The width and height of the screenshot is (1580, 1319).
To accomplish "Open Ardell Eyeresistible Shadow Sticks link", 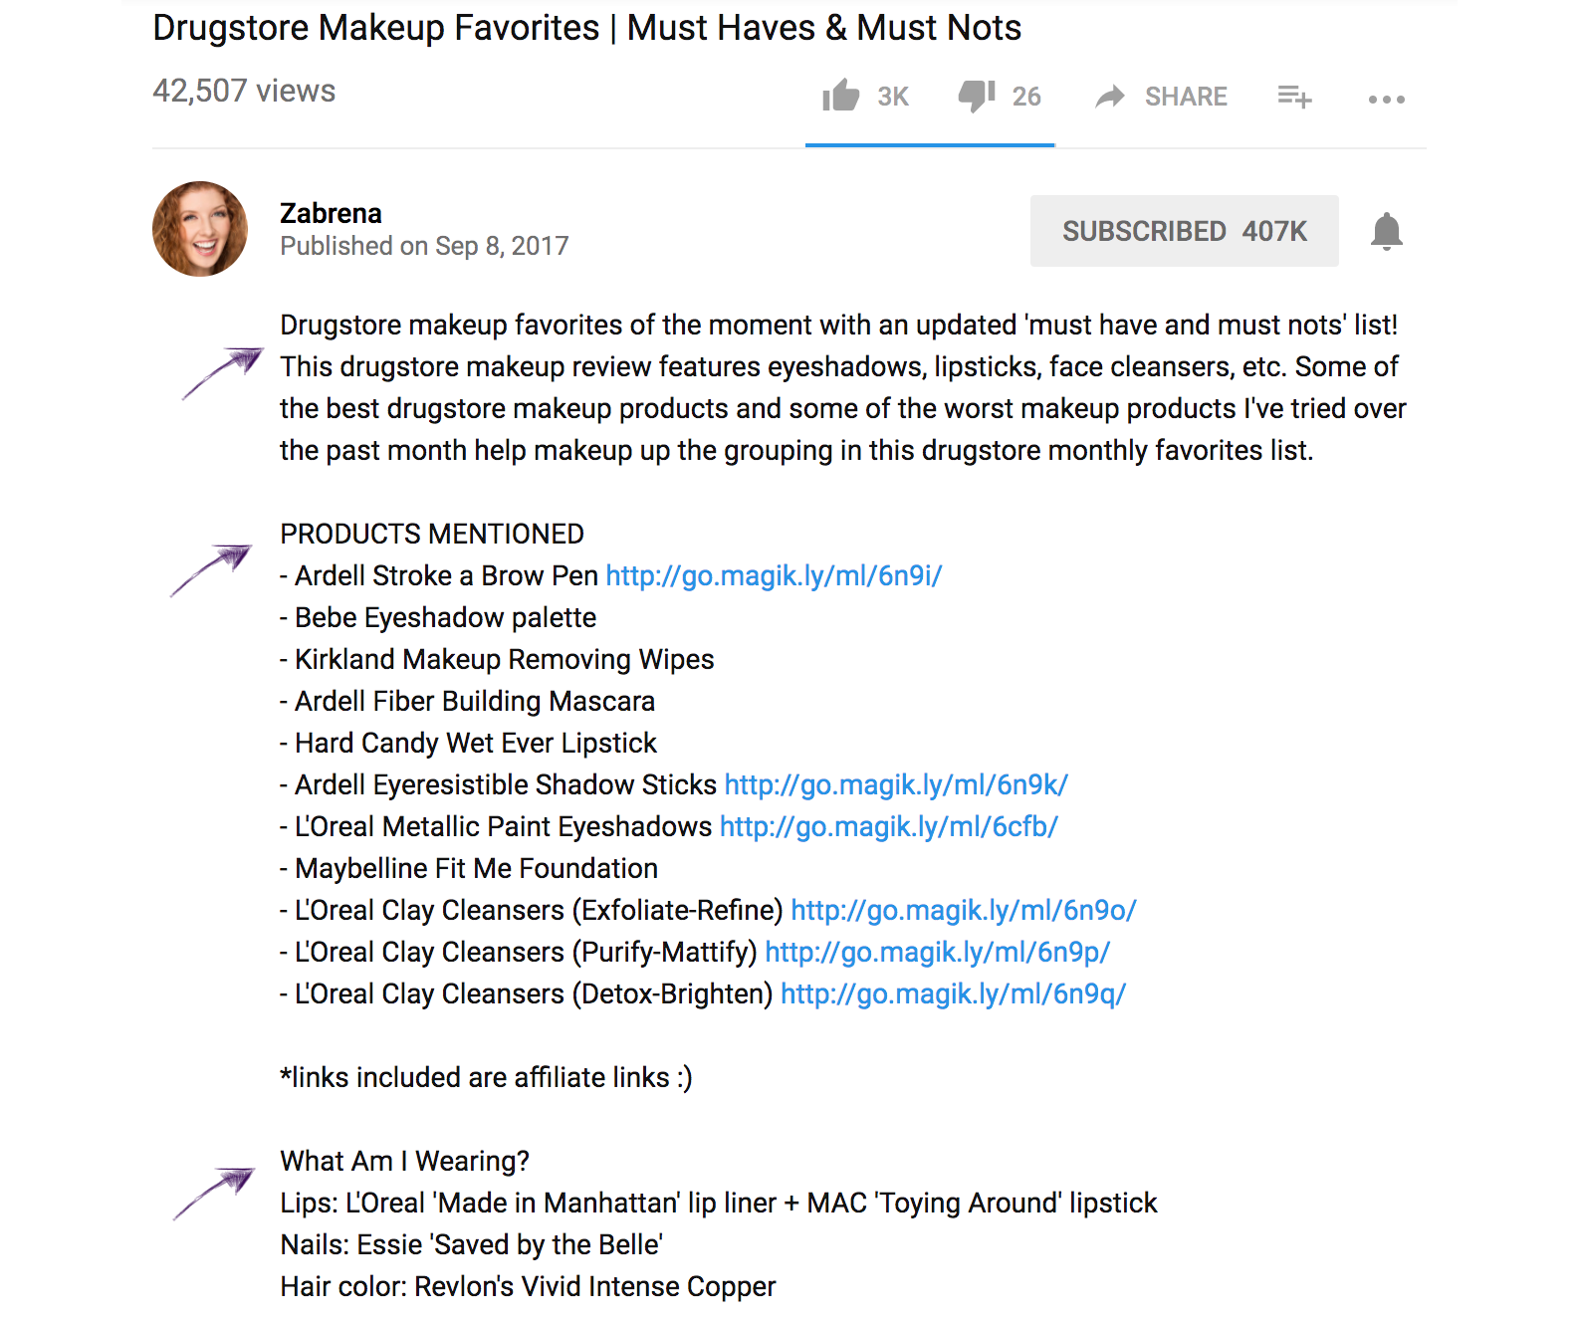I will pyautogui.click(x=896, y=784).
